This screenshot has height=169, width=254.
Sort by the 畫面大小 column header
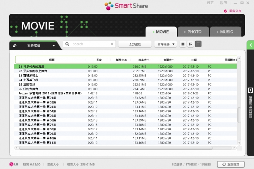pyautogui.click(x=169, y=60)
